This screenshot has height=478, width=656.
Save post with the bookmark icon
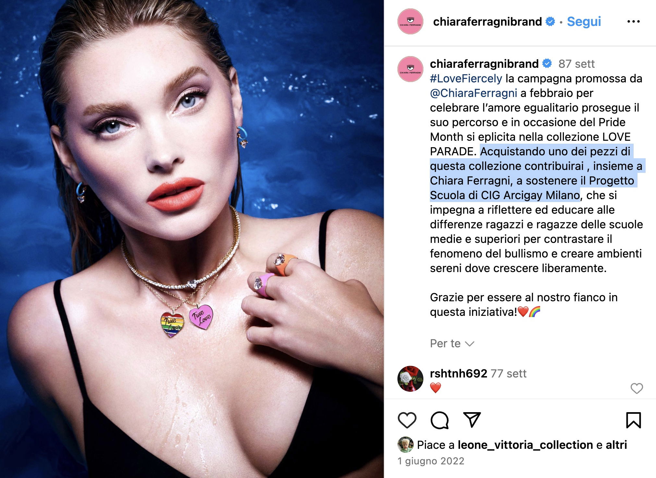click(x=633, y=420)
